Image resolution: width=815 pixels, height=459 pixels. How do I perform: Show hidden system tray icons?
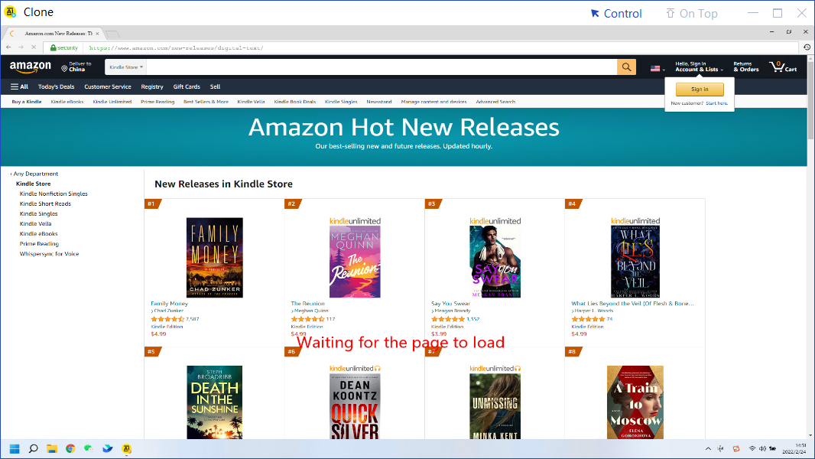tap(708, 448)
